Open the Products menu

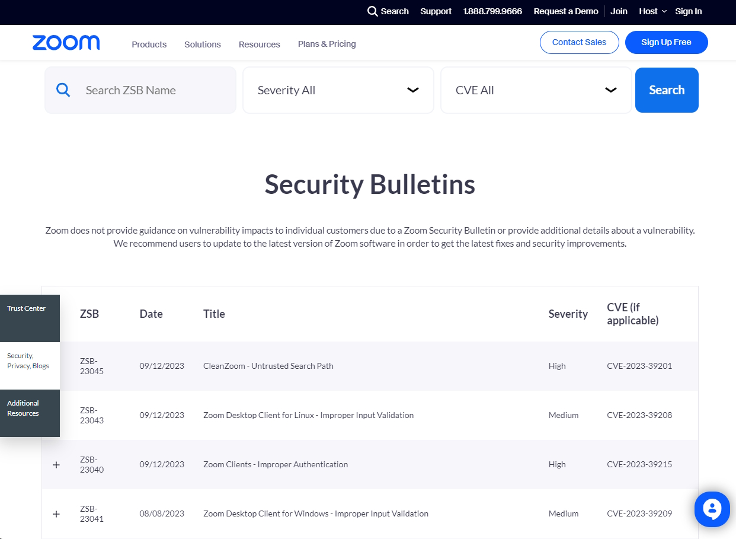tap(149, 44)
